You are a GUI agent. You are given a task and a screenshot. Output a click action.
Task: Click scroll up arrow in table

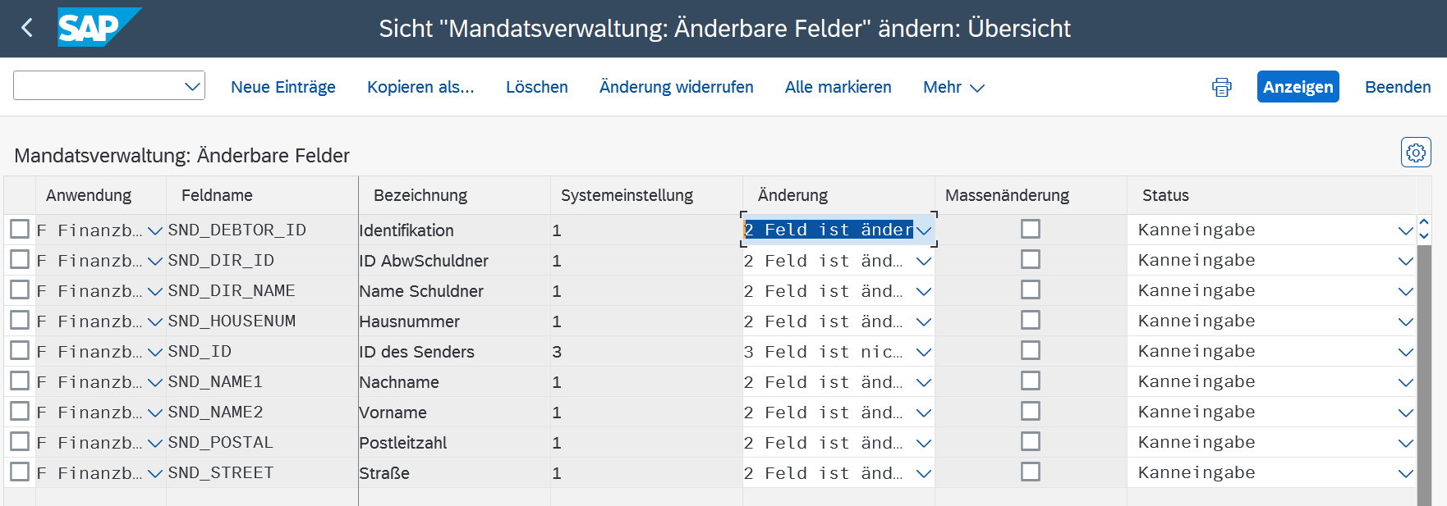[1424, 223]
